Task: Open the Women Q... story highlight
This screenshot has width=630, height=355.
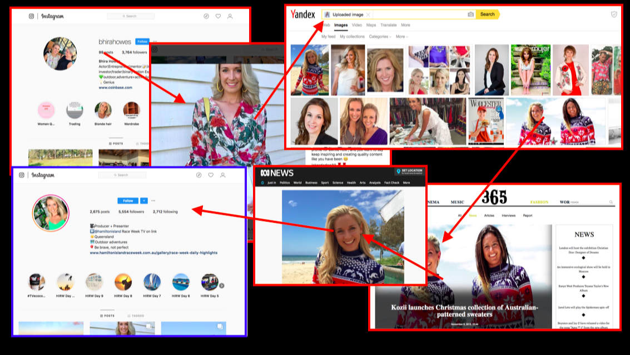Action: point(46,111)
